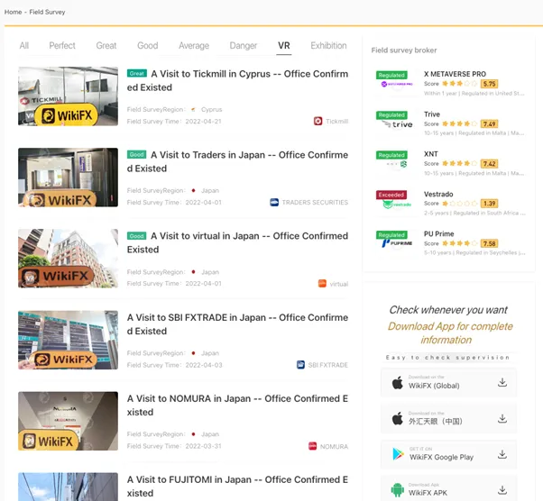Open the WikiFX Google Play download
Viewport: 543px width, 501px height.
[x=449, y=454]
